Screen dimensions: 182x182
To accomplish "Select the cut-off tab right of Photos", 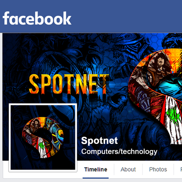I will (181, 169).
